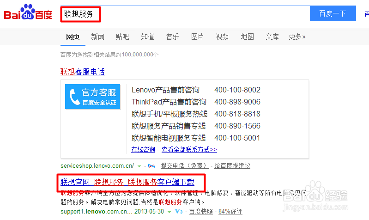Image resolution: width=369 pixels, height=220 pixels.
Task: Open the 百度快照 cached link
Action: (201, 212)
